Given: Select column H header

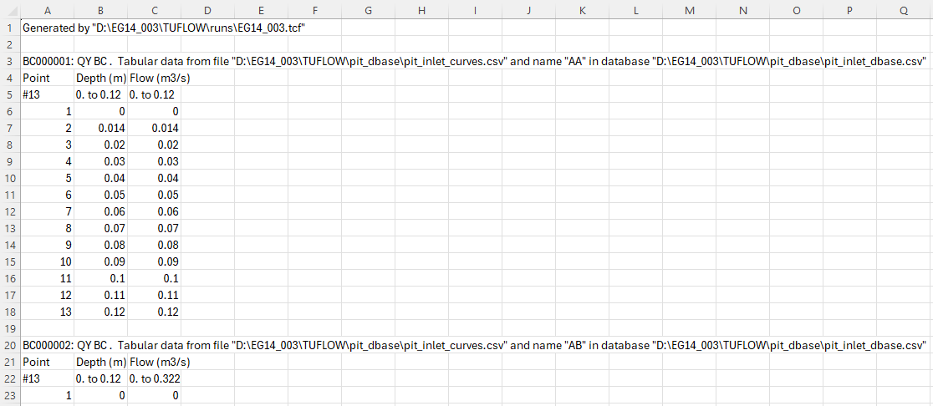Looking at the screenshot, I should pyautogui.click(x=421, y=9).
